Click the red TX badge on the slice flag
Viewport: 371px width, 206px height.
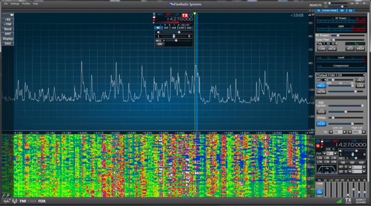click(185, 16)
